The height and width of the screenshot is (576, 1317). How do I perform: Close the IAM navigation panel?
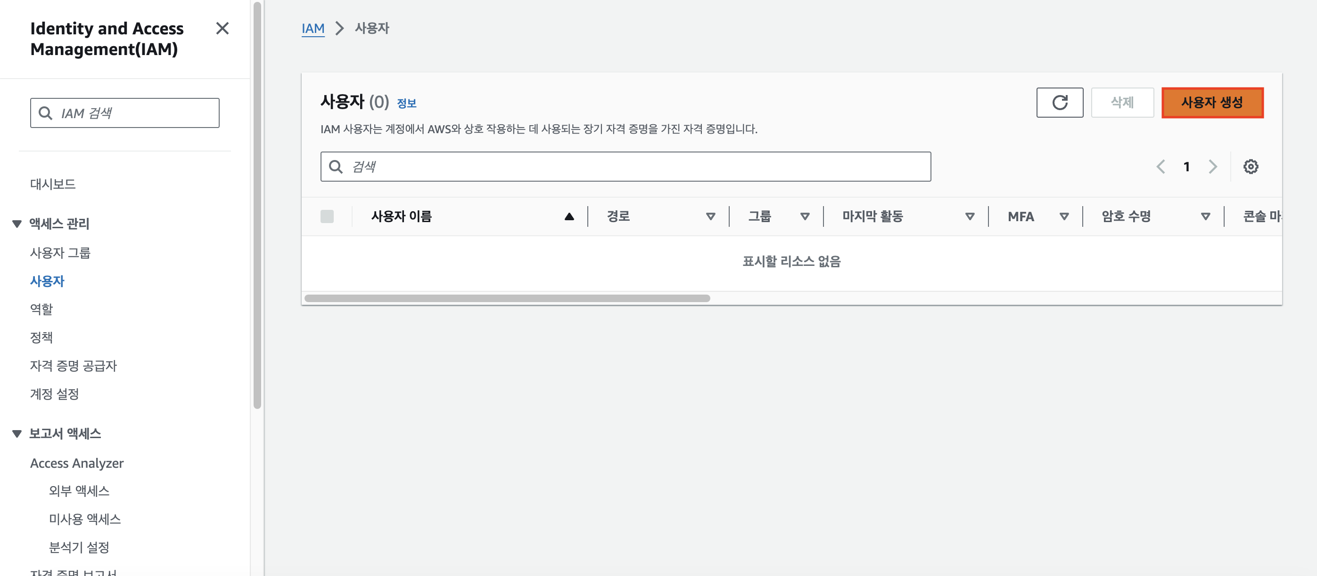222,28
